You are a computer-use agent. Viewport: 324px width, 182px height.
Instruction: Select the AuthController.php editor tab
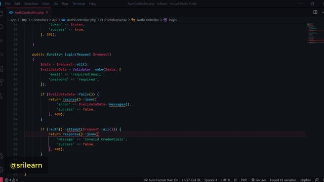point(29,13)
